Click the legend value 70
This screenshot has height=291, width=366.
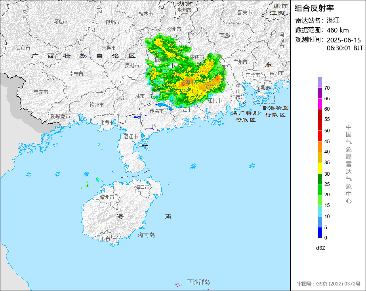click(x=327, y=88)
